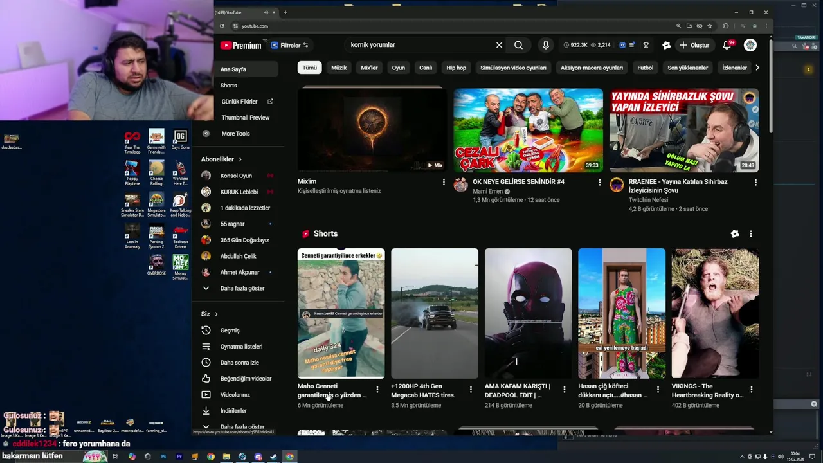Bookmark page with the star icon
This screenshot has height=463, width=823.
(x=710, y=26)
